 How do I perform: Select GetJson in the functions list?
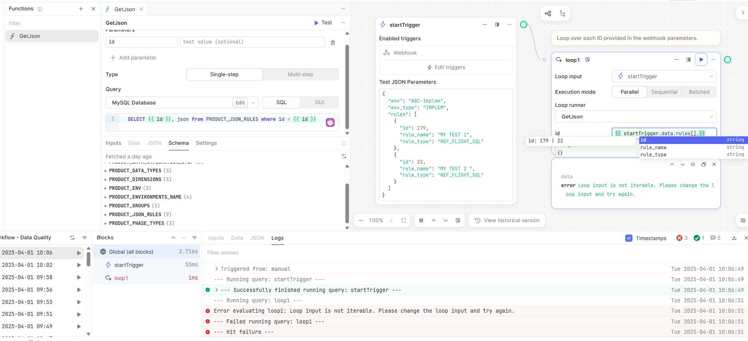point(52,36)
